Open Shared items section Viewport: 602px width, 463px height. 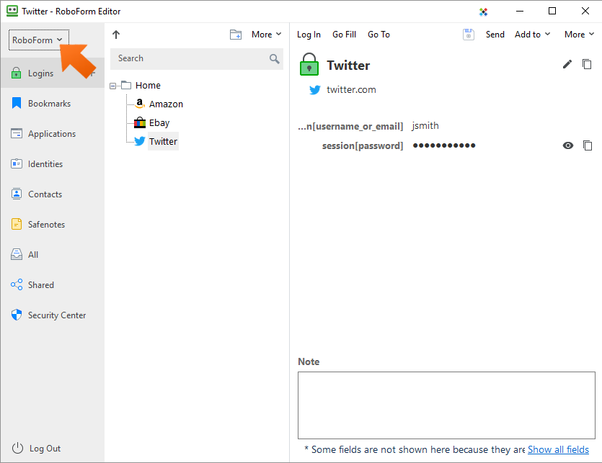[x=52, y=284]
